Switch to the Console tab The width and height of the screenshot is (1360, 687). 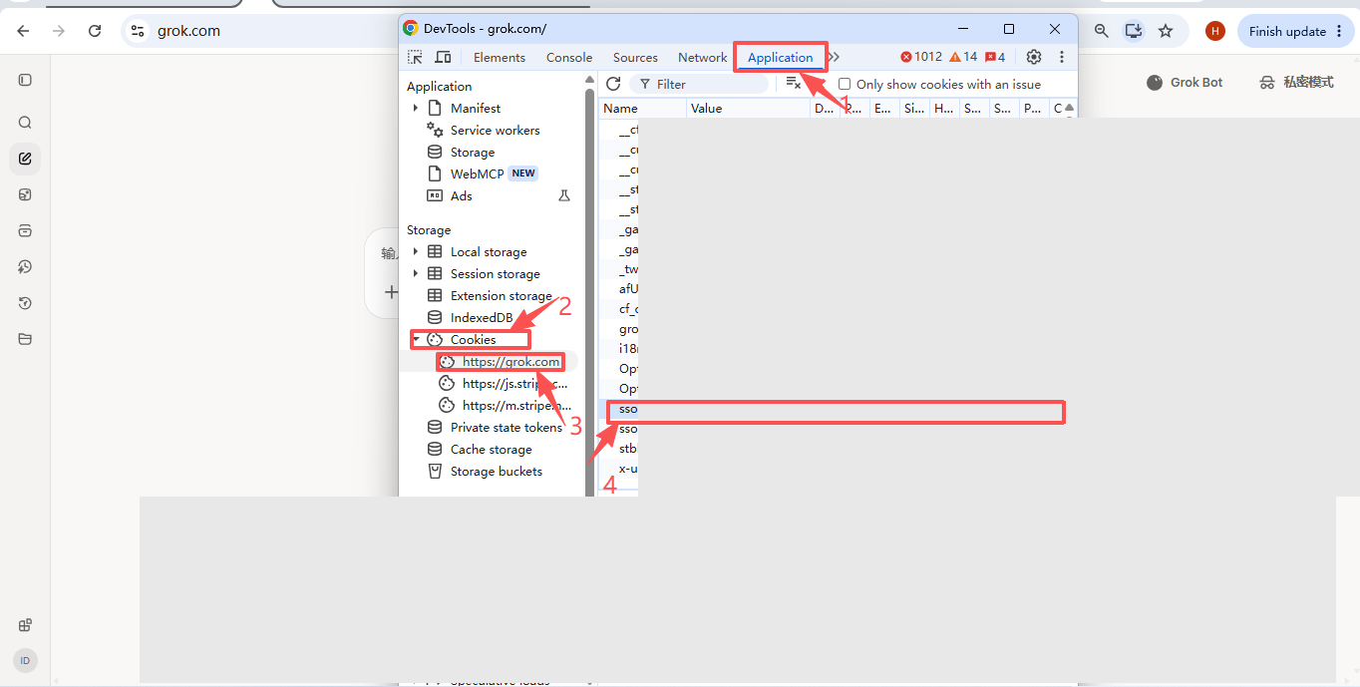point(569,58)
